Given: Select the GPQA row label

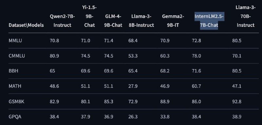Looking at the screenshot, I should 15,117.
